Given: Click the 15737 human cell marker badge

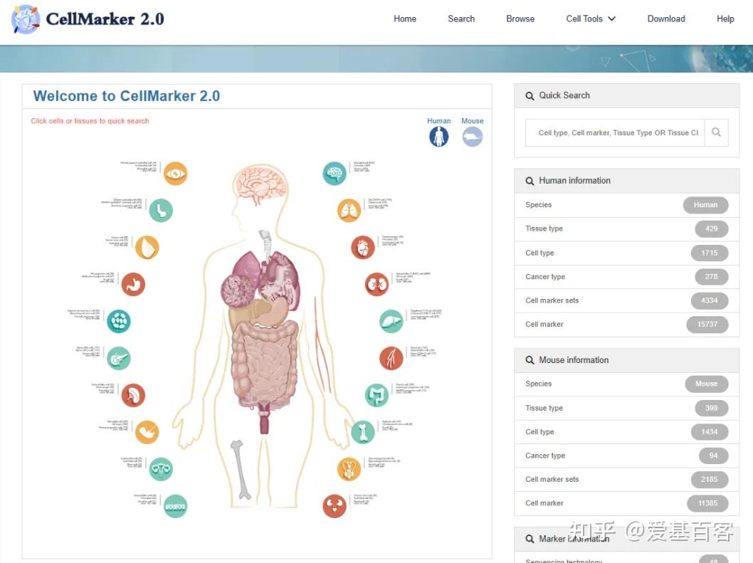Looking at the screenshot, I should 707,325.
